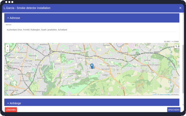Screen dimensions: 186x116
Task: Close the Smoke detector installation dialog
Action: tap(180, 8)
